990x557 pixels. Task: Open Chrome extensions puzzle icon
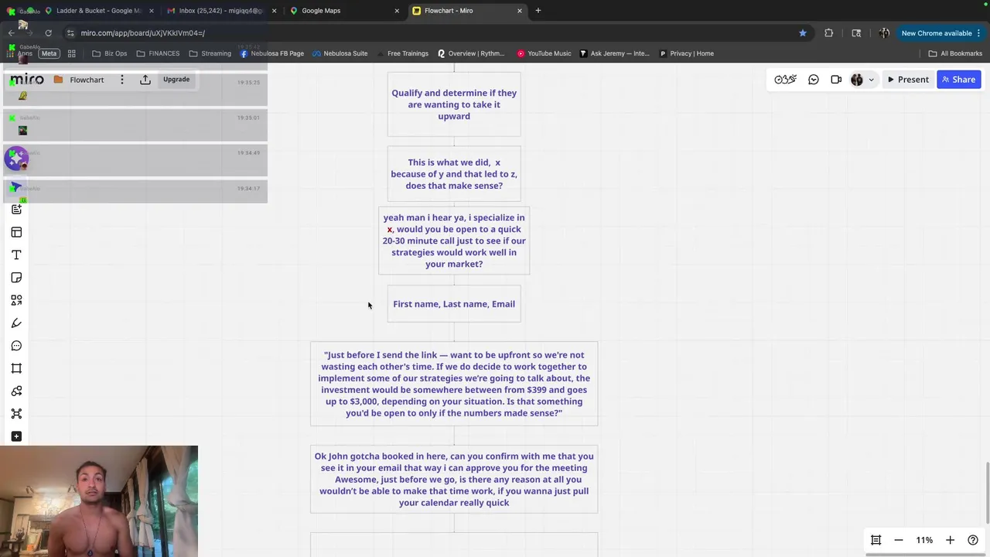(x=829, y=33)
